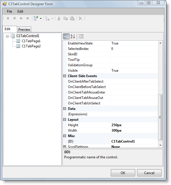Edit the (ID) value C1TabControl1
This screenshot has width=171, height=185.
coord(123,141)
